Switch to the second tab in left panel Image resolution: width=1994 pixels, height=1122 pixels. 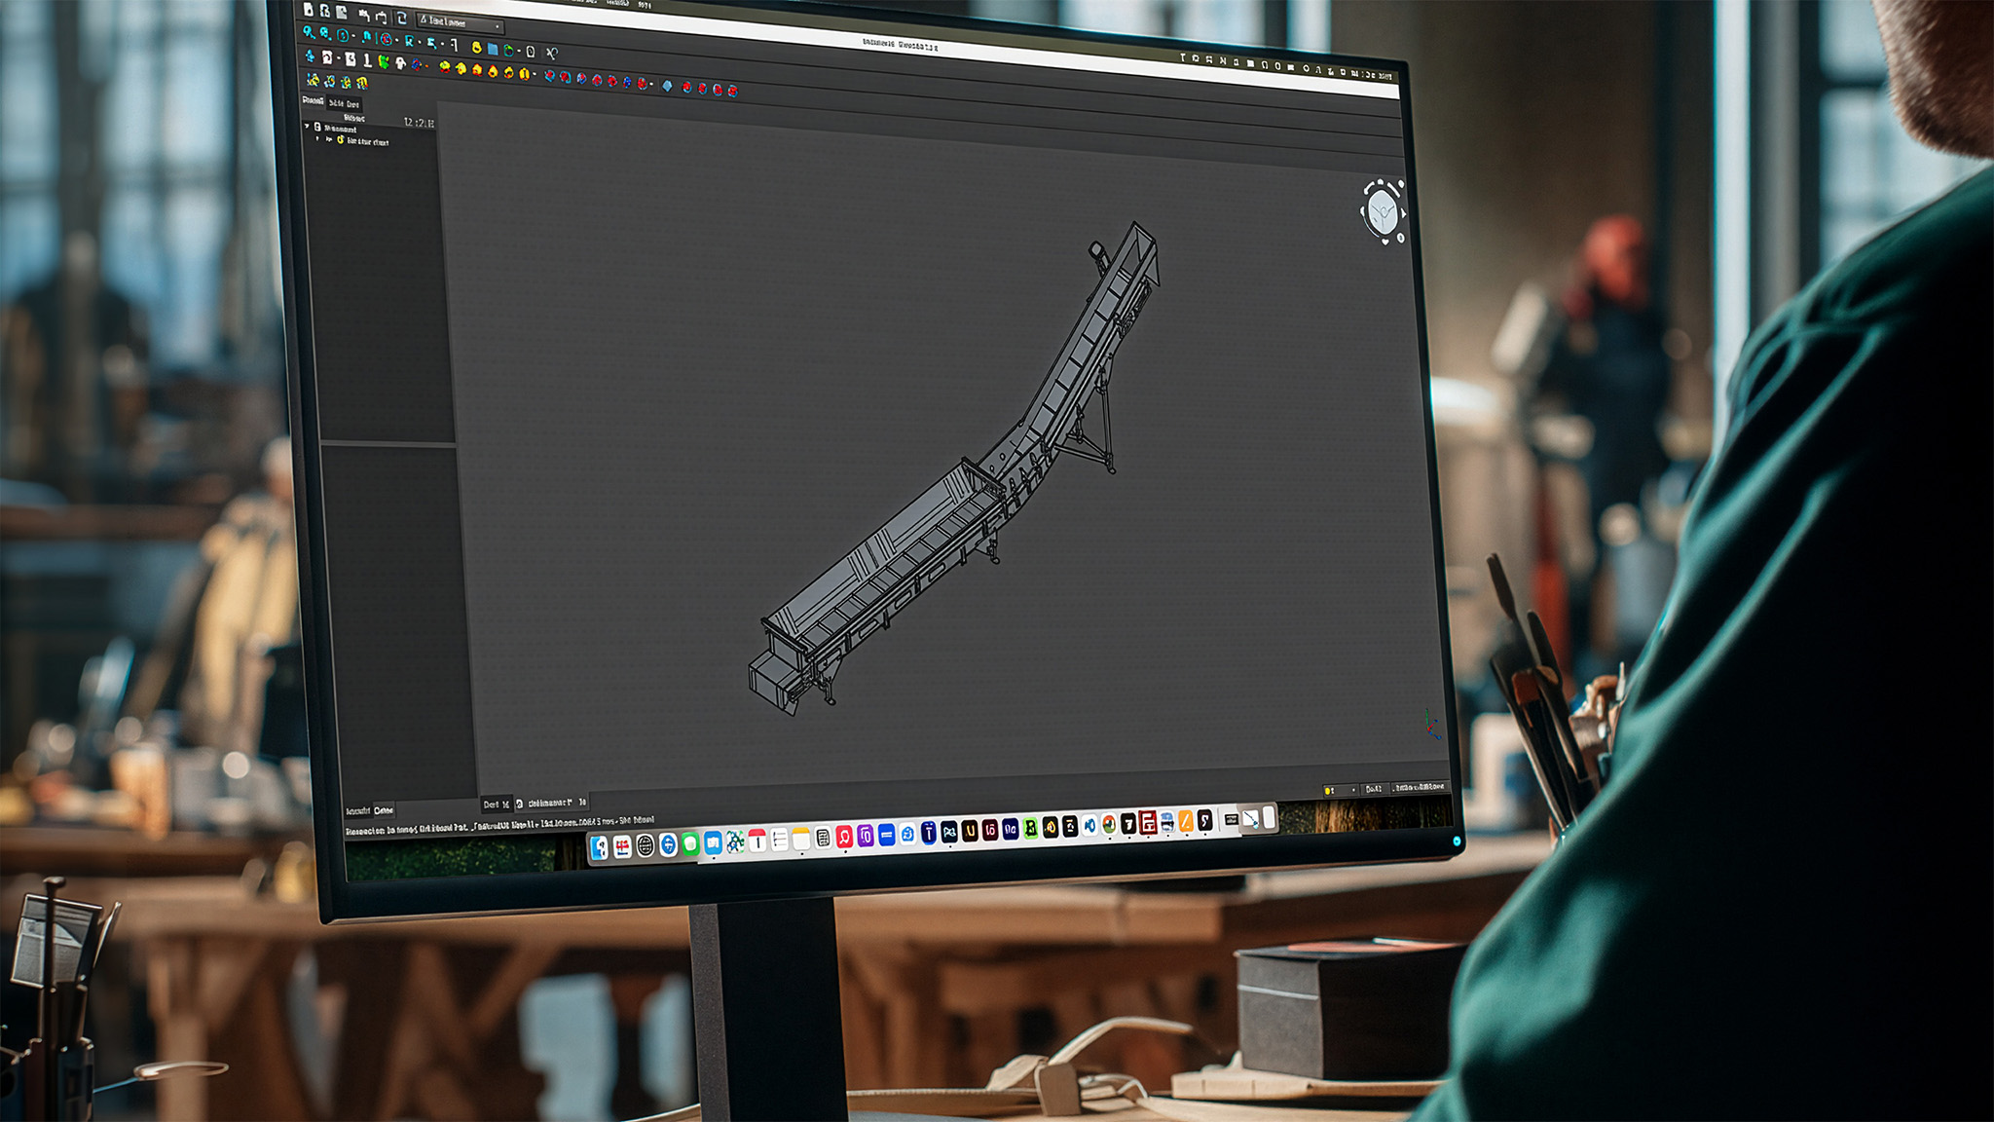point(345,103)
